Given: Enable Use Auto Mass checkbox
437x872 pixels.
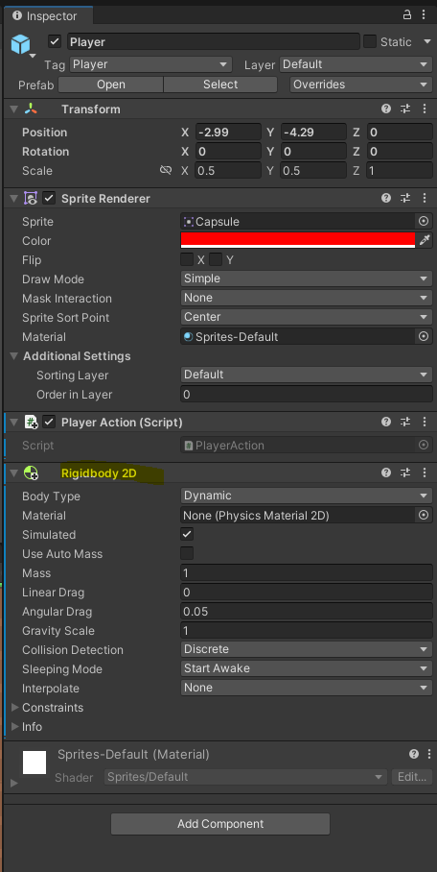Looking at the screenshot, I should (187, 553).
